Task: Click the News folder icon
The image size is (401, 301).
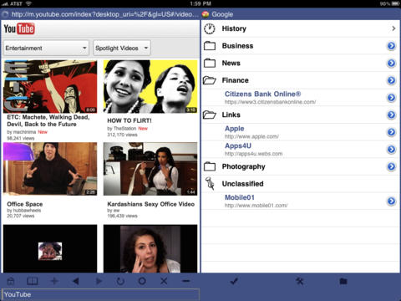Action: coord(210,63)
